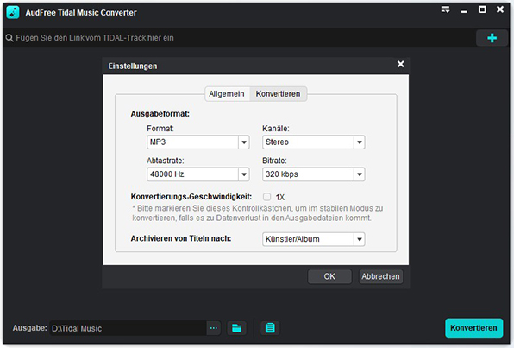Minimize the AudFree window
This screenshot has width=514, height=348.
pyautogui.click(x=464, y=11)
